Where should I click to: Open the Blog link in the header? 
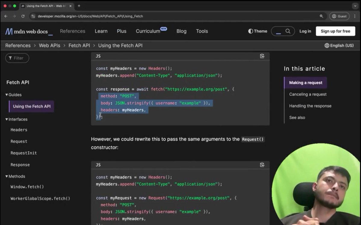(x=181, y=31)
